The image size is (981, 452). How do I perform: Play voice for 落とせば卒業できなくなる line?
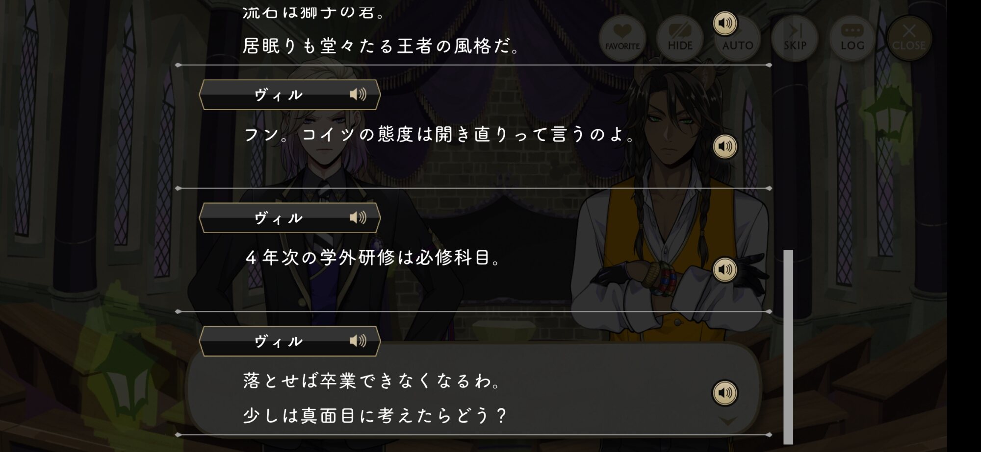click(725, 393)
